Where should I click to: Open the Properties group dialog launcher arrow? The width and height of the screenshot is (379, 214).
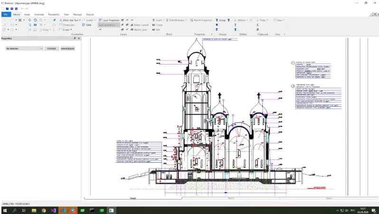click(212, 34)
